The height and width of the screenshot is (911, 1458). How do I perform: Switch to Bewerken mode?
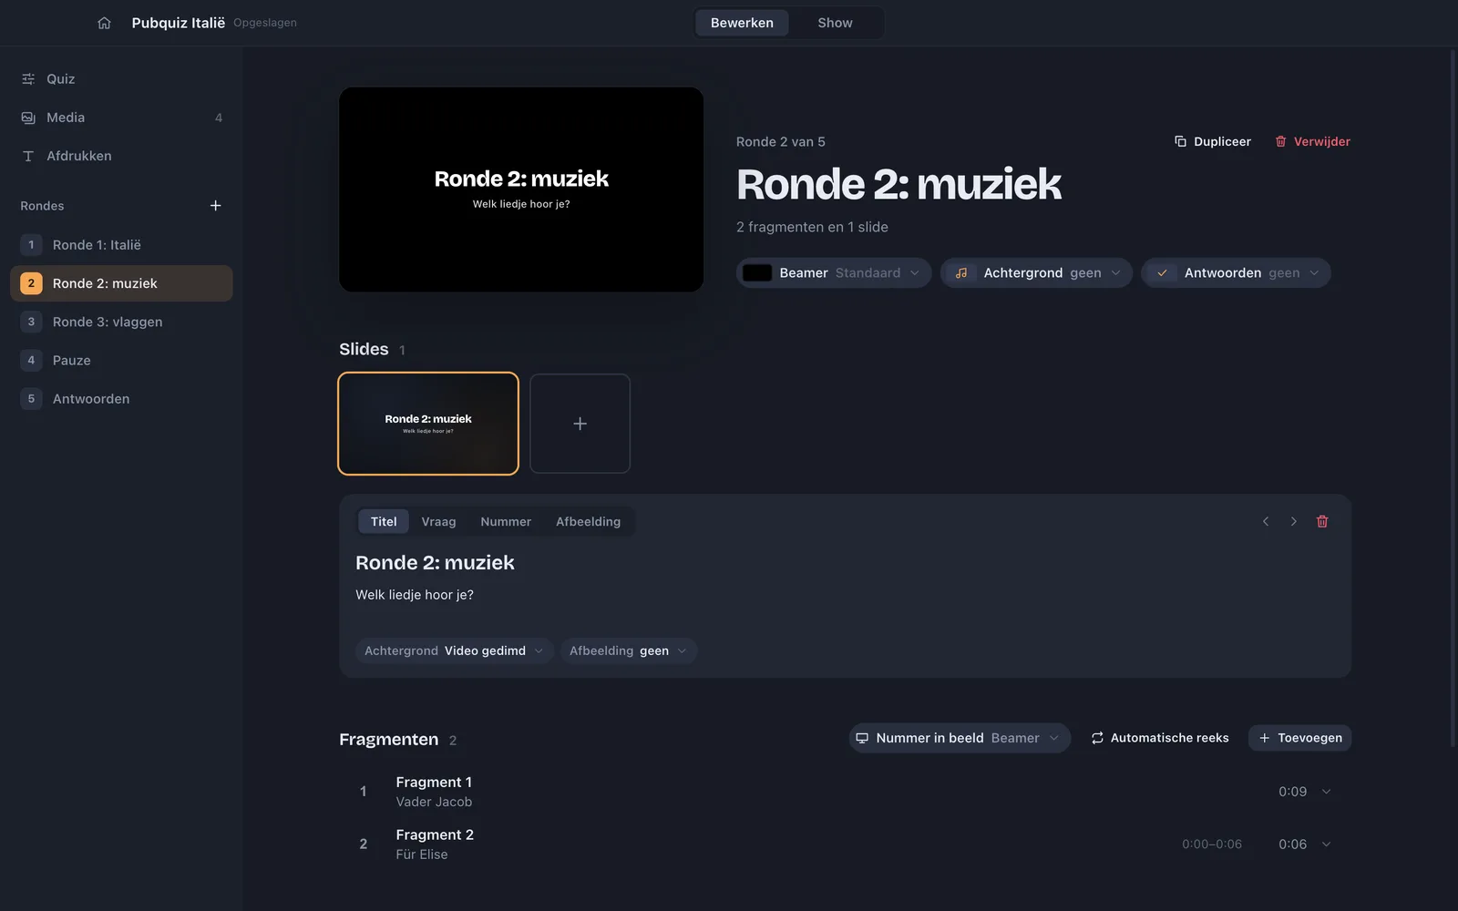pyautogui.click(x=742, y=23)
